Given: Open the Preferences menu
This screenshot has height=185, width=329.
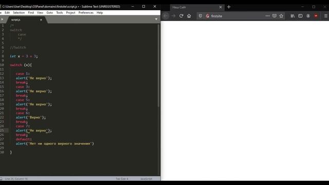Looking at the screenshot, I should tap(86, 12).
